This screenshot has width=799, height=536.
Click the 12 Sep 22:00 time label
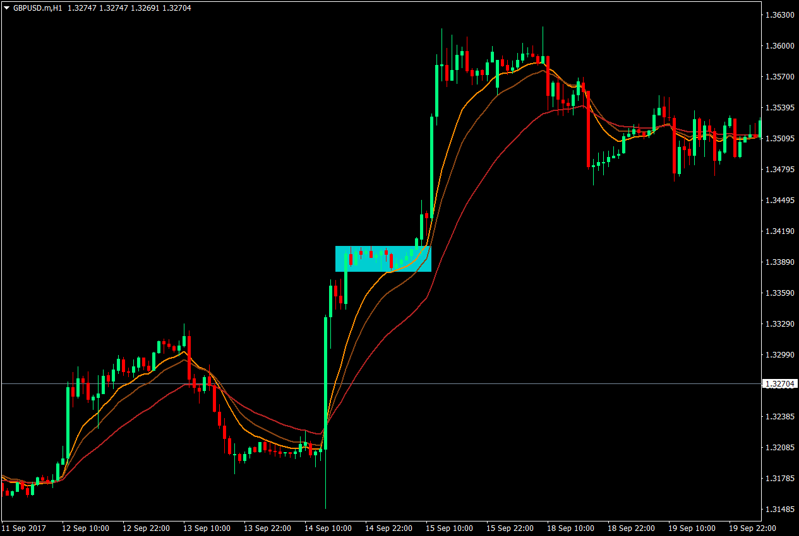146,528
